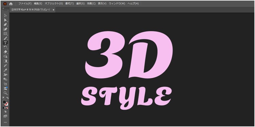This screenshot has height=127, width=255.
Task: Open the 書式(T) menu
Action: [69, 4]
